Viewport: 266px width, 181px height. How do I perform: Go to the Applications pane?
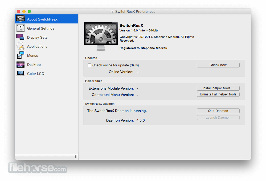pyautogui.click(x=47, y=46)
